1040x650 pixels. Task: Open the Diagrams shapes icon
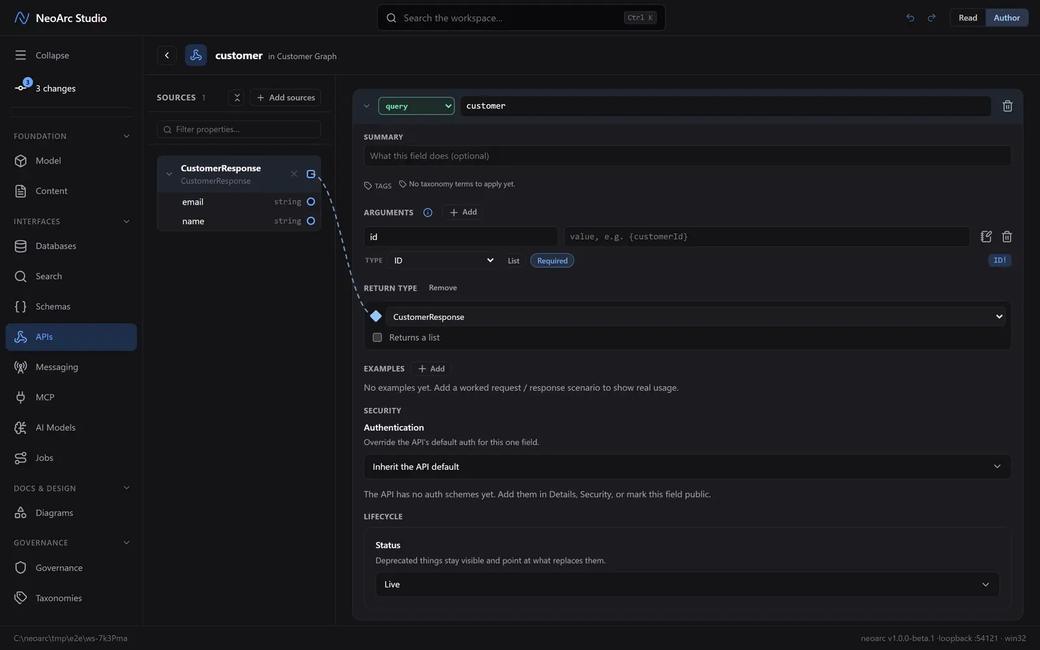coord(21,513)
